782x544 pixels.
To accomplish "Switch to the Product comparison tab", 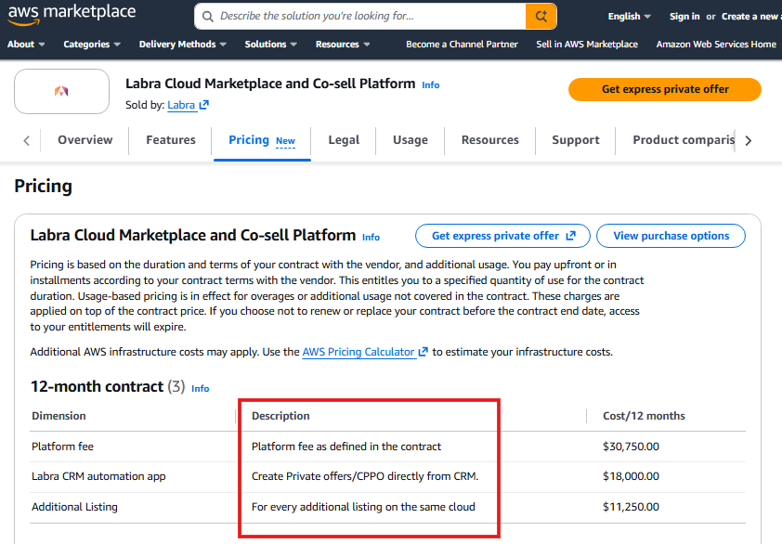I will pyautogui.click(x=684, y=140).
